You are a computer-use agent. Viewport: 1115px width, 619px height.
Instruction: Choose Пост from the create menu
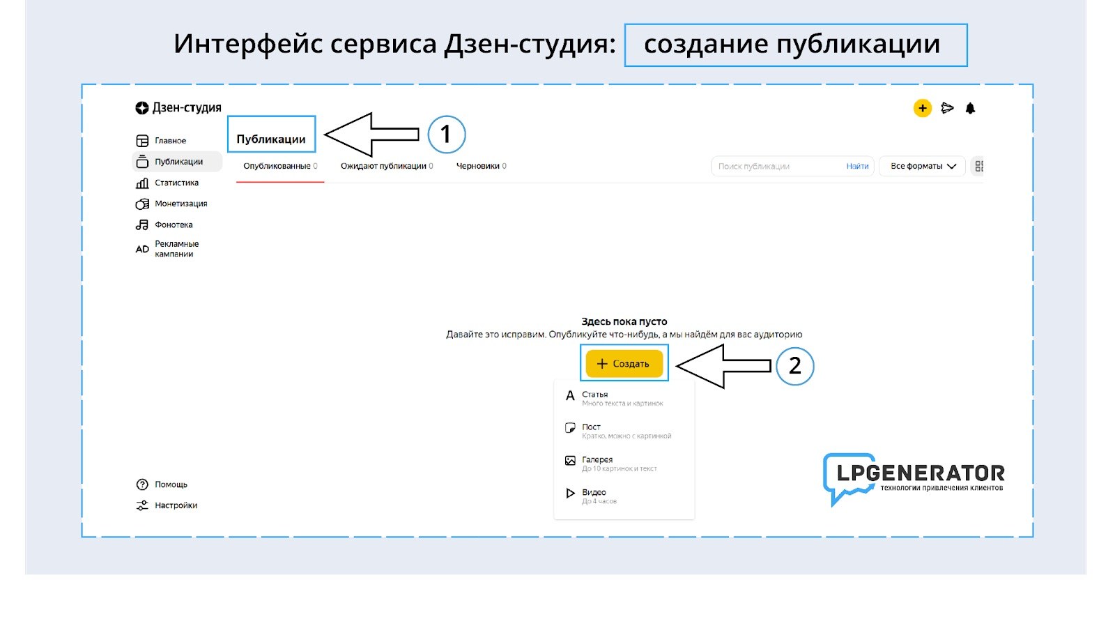(x=624, y=431)
